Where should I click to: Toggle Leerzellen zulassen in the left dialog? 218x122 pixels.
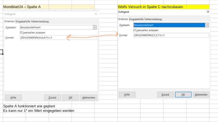[22, 33]
